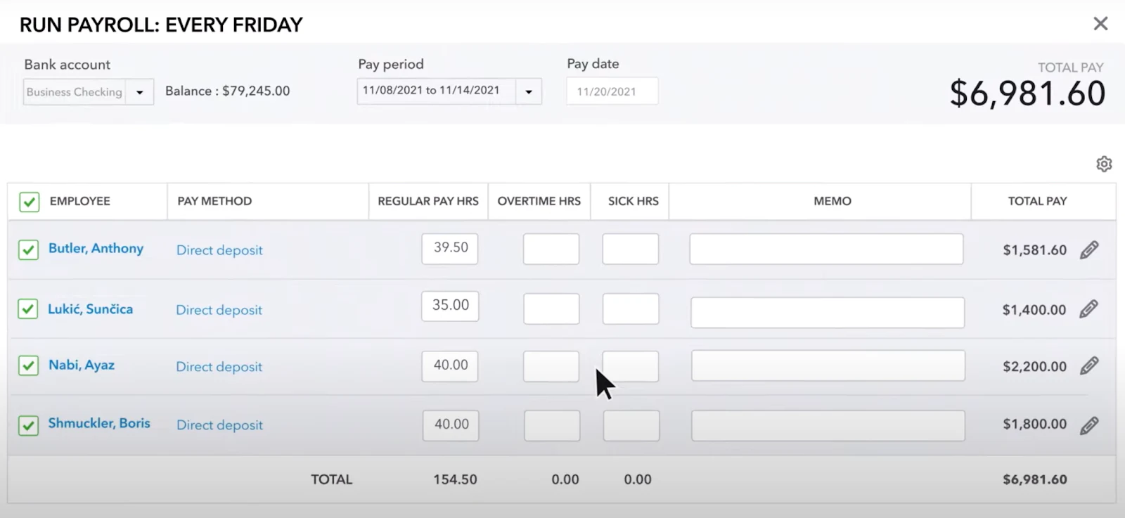Uncheck Nabi, Ayaz's checkbox
1125x518 pixels.
coord(28,365)
